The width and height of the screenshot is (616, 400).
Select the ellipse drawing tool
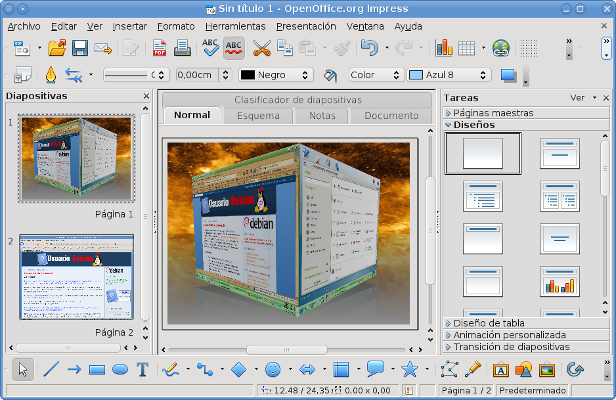pyautogui.click(x=120, y=370)
